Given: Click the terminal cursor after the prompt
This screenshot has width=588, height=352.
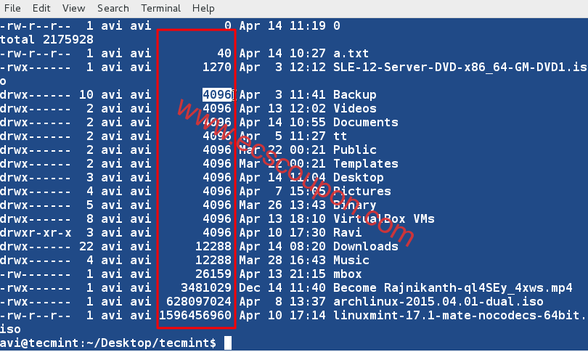Looking at the screenshot, I should point(228,343).
